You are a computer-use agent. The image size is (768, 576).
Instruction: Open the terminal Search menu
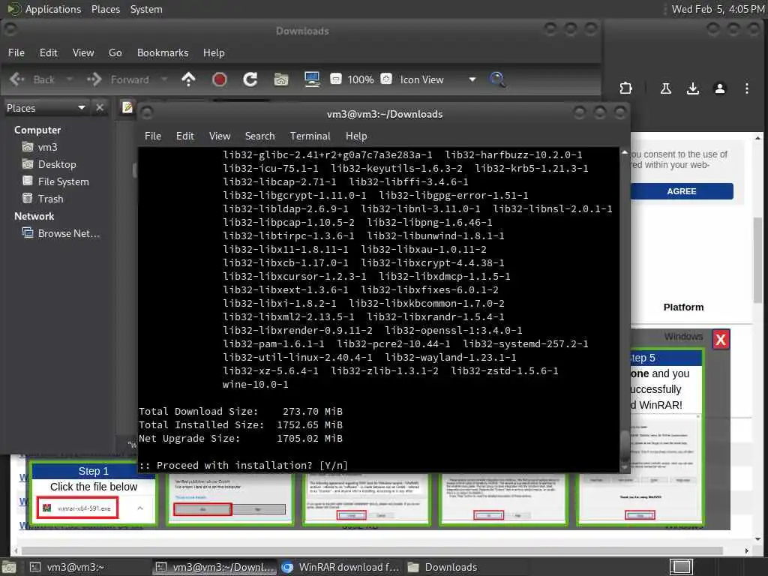(259, 136)
